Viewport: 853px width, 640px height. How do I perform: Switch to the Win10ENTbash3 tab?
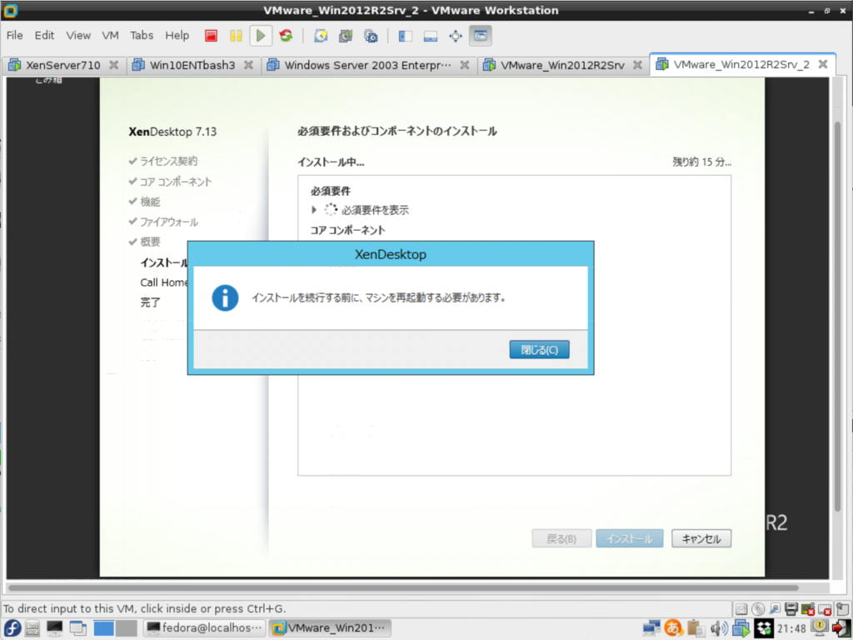(192, 65)
